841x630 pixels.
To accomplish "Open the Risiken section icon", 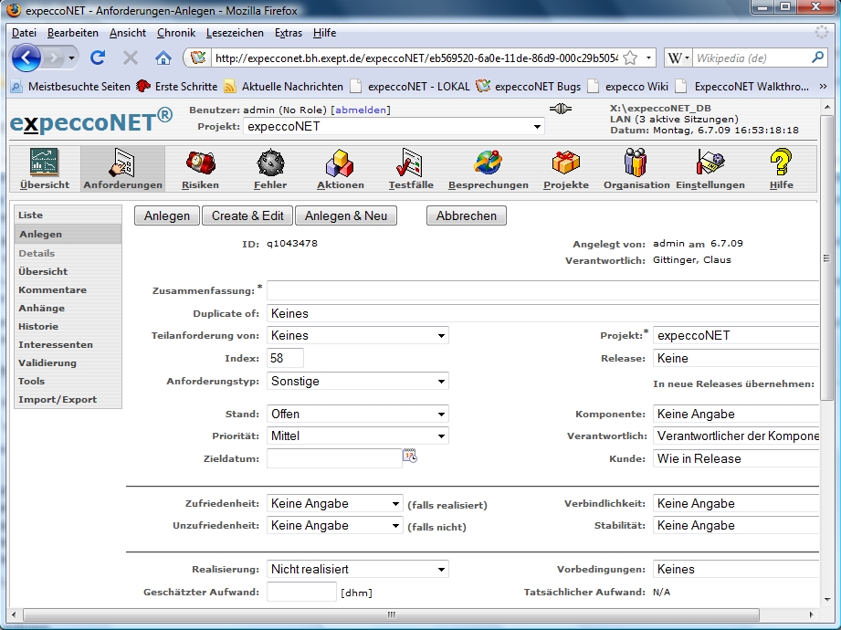I will tap(200, 164).
